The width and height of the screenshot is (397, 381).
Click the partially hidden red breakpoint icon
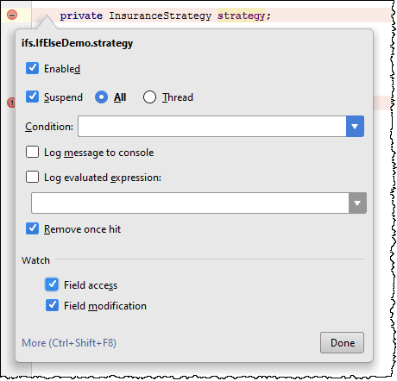point(11,103)
